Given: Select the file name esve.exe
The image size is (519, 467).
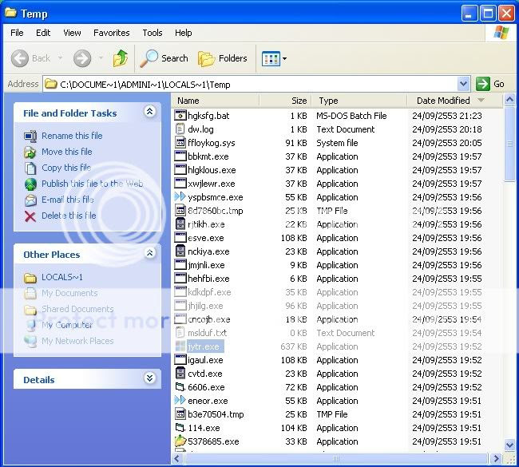Looking at the screenshot, I should [x=205, y=238].
